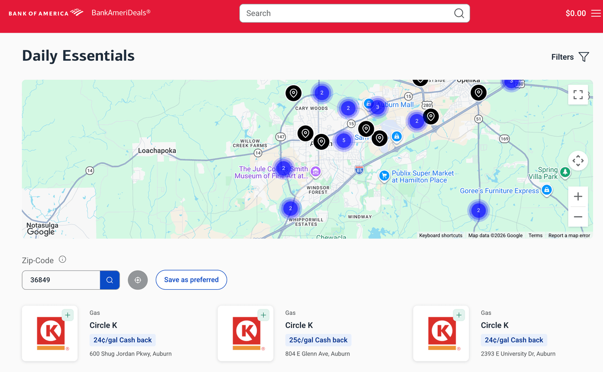Click Spring Villa Park tree marker
The width and height of the screenshot is (603, 372).
pyautogui.click(x=565, y=172)
